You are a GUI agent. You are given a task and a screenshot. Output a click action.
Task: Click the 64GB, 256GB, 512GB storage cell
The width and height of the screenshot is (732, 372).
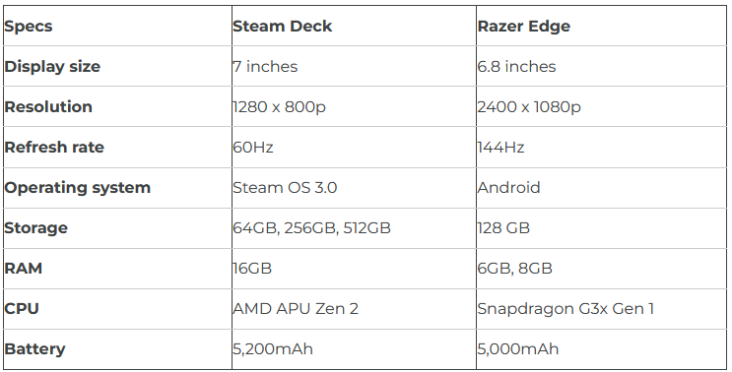[354, 228]
